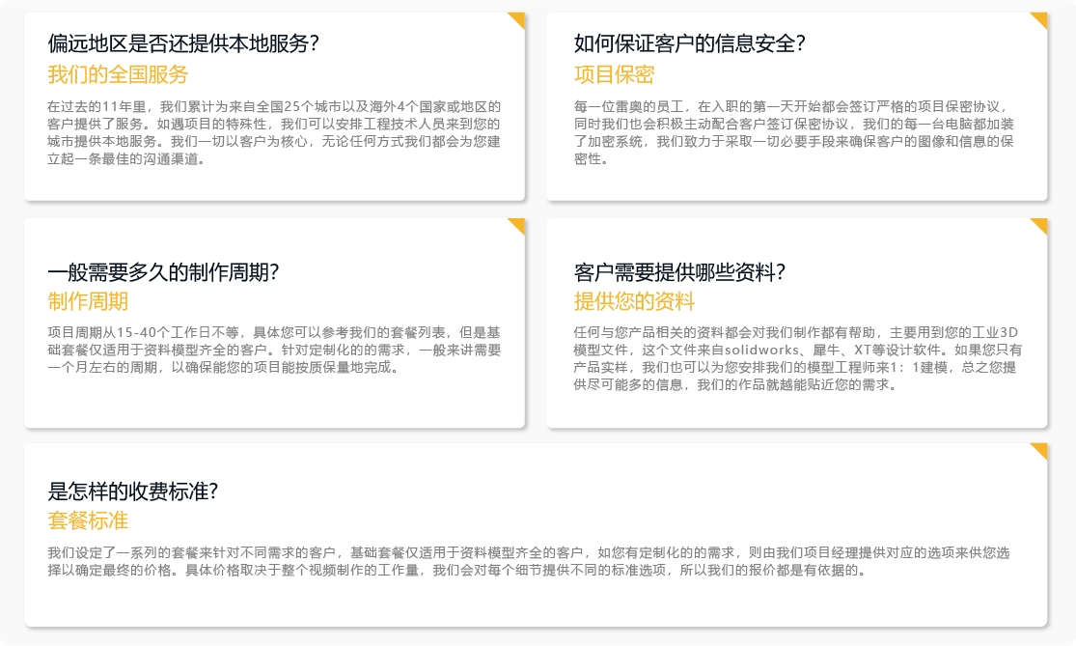Click the paragraph starting 项目周期从15-40个工作日
Viewport: 1076px width, 646px height.
[274, 350]
